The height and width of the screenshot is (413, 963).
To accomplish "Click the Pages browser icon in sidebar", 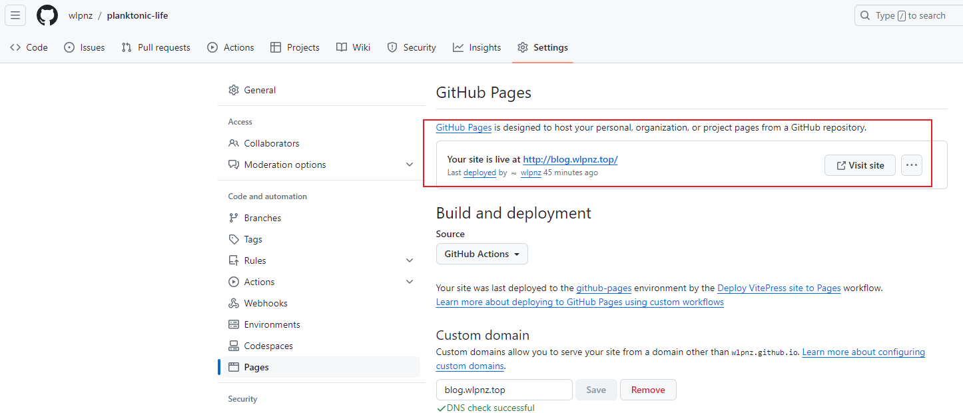I will [234, 367].
